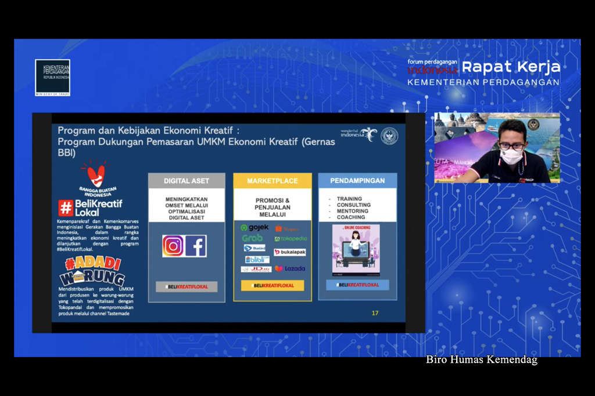Click the slide number 17

pos(375,313)
